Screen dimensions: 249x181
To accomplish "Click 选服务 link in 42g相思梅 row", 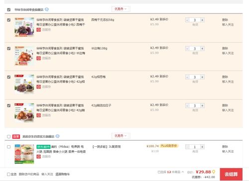I will (46, 87).
